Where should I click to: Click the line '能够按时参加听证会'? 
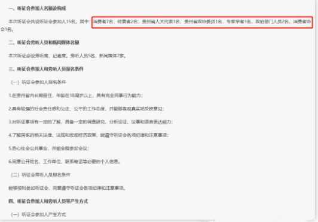(x=28, y=188)
